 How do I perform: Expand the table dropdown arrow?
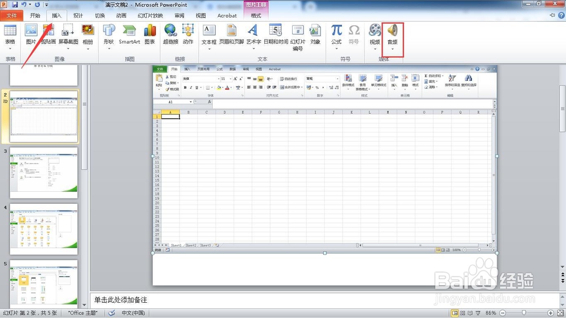click(x=10, y=48)
